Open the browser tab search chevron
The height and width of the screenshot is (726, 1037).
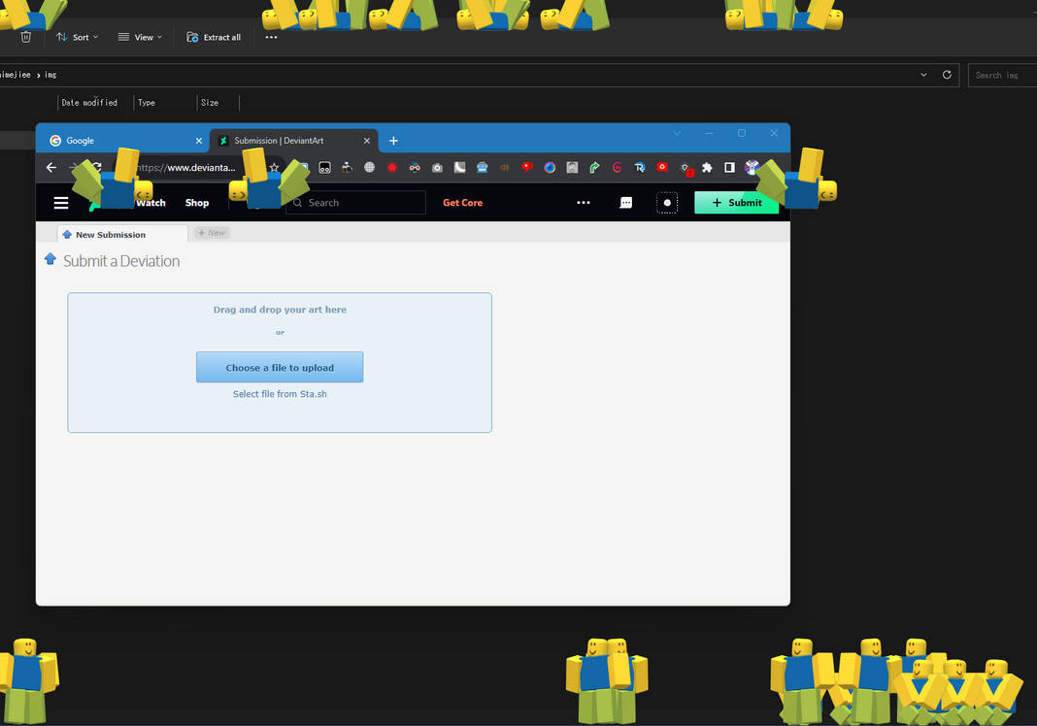(x=677, y=133)
